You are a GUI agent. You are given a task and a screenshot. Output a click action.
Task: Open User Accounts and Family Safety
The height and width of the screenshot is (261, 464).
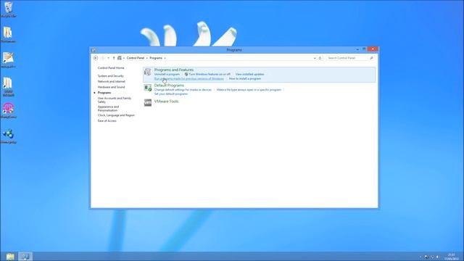115,100
